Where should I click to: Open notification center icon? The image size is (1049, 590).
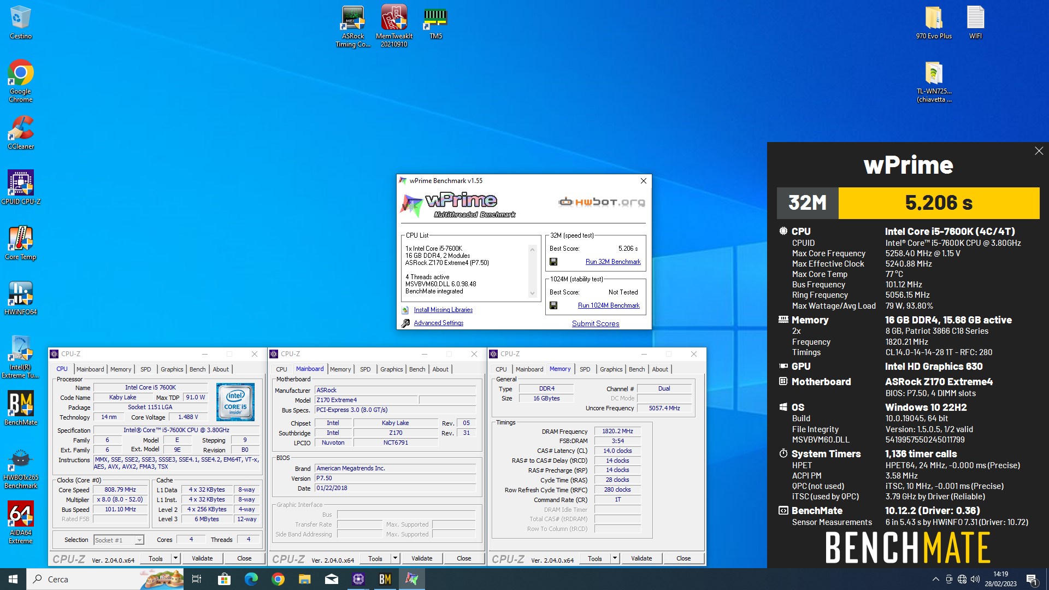pyautogui.click(x=1032, y=579)
